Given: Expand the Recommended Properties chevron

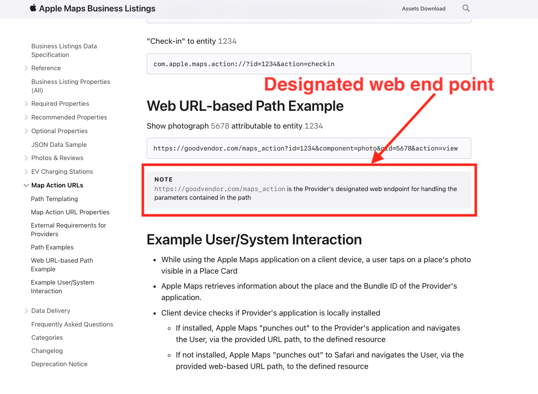Looking at the screenshot, I should [26, 117].
